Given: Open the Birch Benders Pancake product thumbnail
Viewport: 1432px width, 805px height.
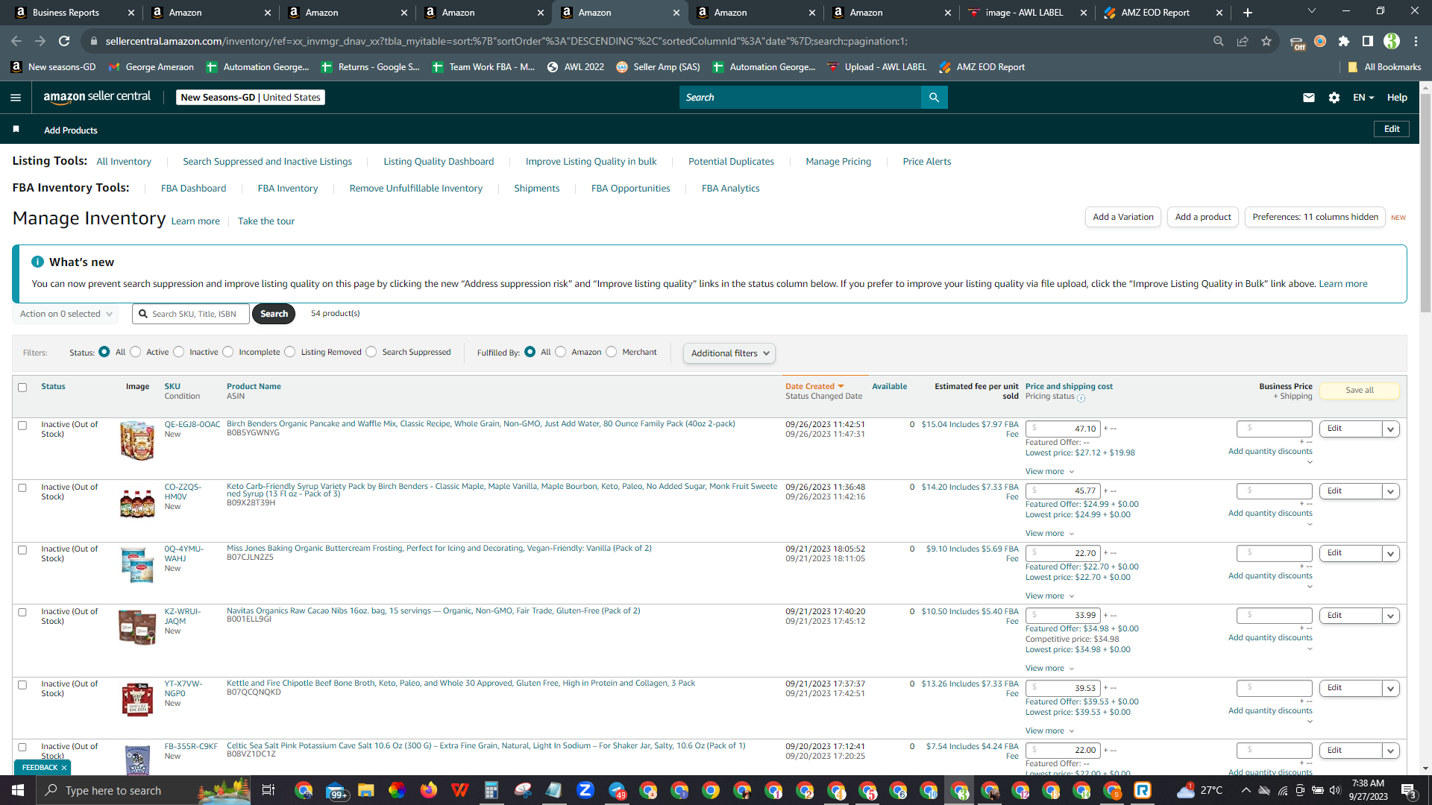Looking at the screenshot, I should click(x=137, y=441).
